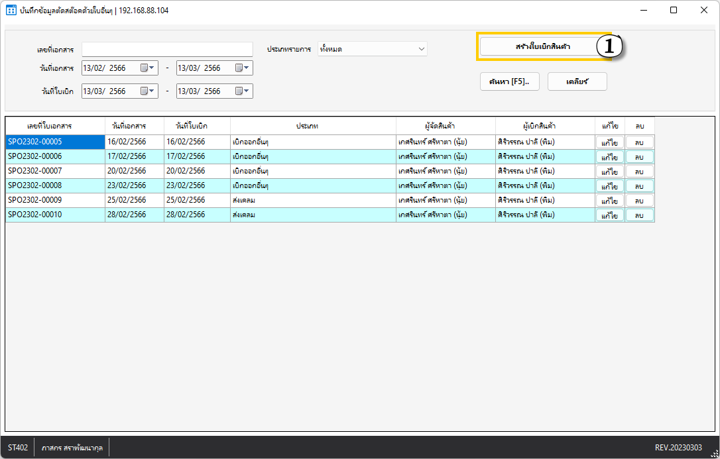720x459 pixels.
Task: Click resize grip in status bar corner
Action: [714, 453]
